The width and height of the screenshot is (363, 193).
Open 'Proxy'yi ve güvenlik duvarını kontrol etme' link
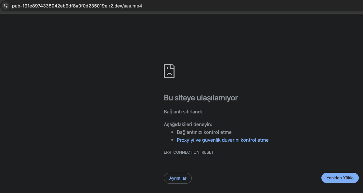click(x=223, y=140)
